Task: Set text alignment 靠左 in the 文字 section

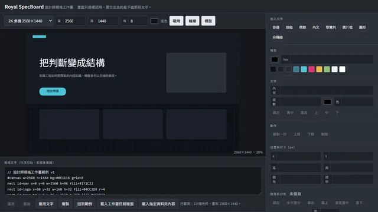Action: (x=276, y=112)
